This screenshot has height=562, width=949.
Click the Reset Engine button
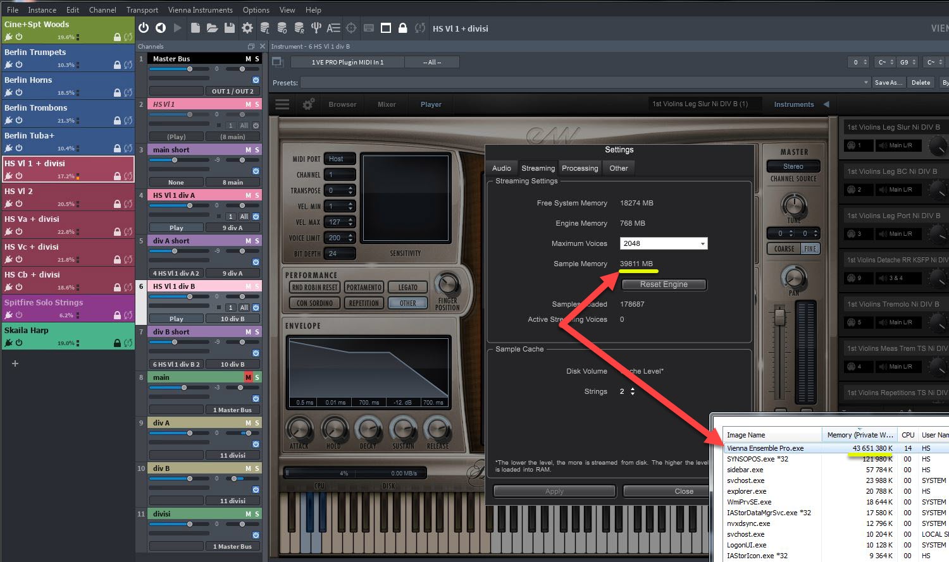coord(664,284)
